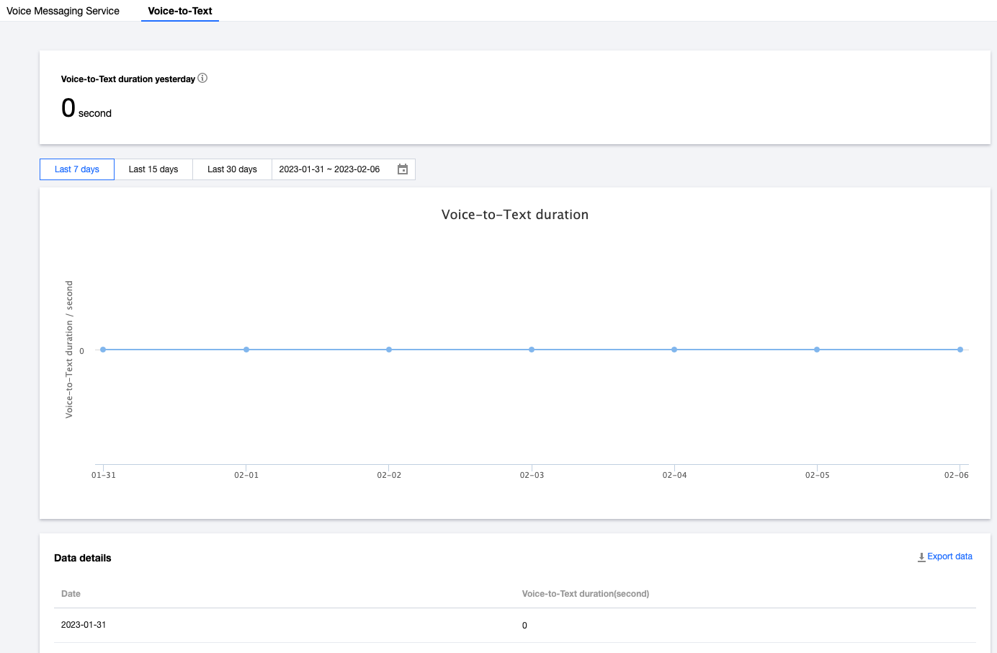Image resolution: width=997 pixels, height=653 pixels.
Task: Click the info icon beside duration yesterday
Action: pos(202,79)
